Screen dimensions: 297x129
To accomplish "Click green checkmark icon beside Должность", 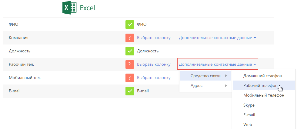I will point(130,51).
